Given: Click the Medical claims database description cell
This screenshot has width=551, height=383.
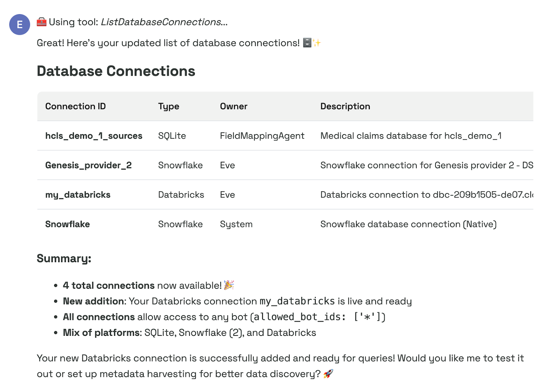Looking at the screenshot, I should point(411,136).
